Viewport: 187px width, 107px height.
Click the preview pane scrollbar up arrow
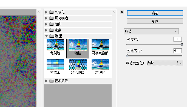(38, 12)
